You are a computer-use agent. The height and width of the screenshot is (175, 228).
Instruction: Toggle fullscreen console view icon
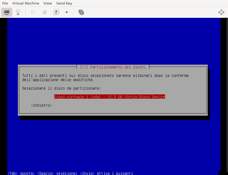pyautogui.click(x=221, y=12)
